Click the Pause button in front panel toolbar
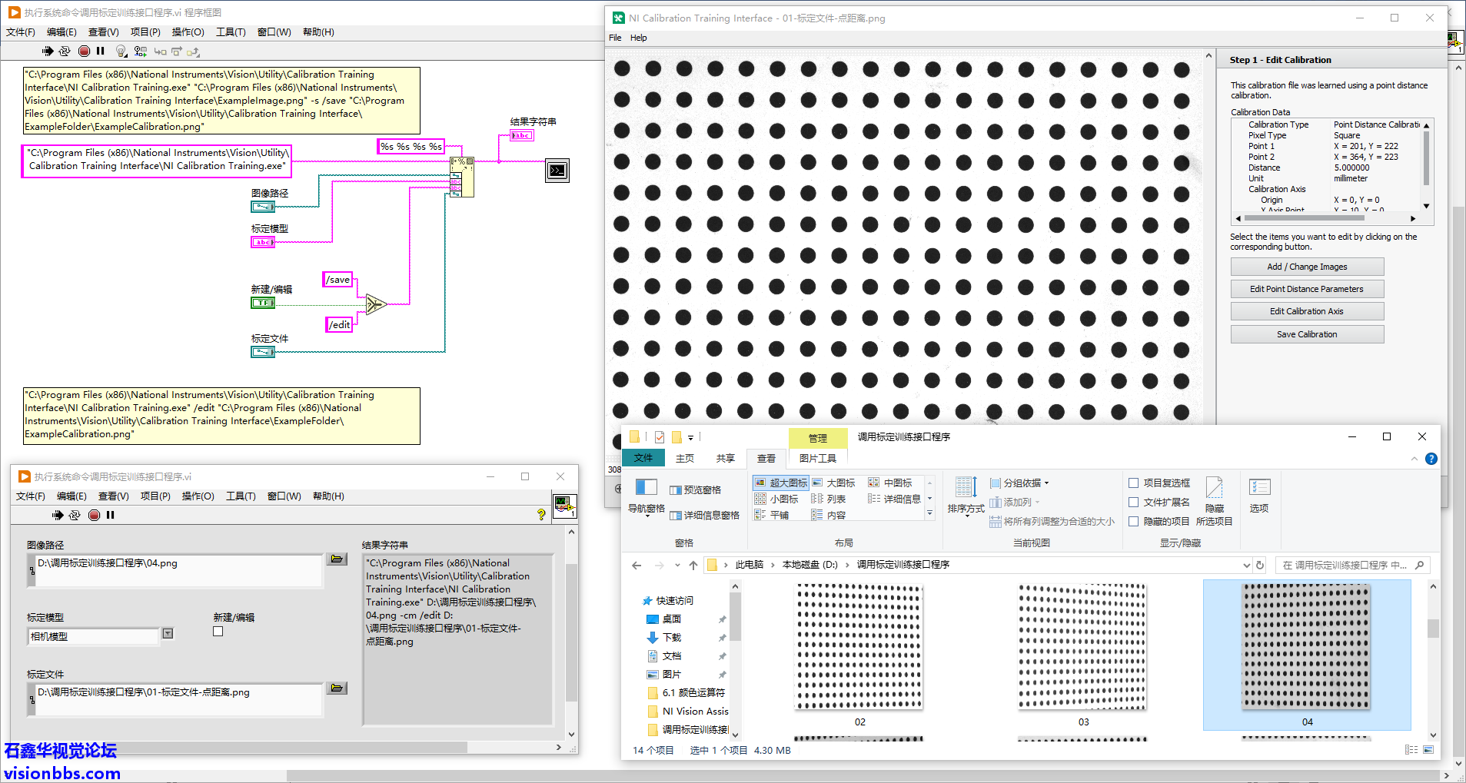The image size is (1466, 783). [x=111, y=515]
